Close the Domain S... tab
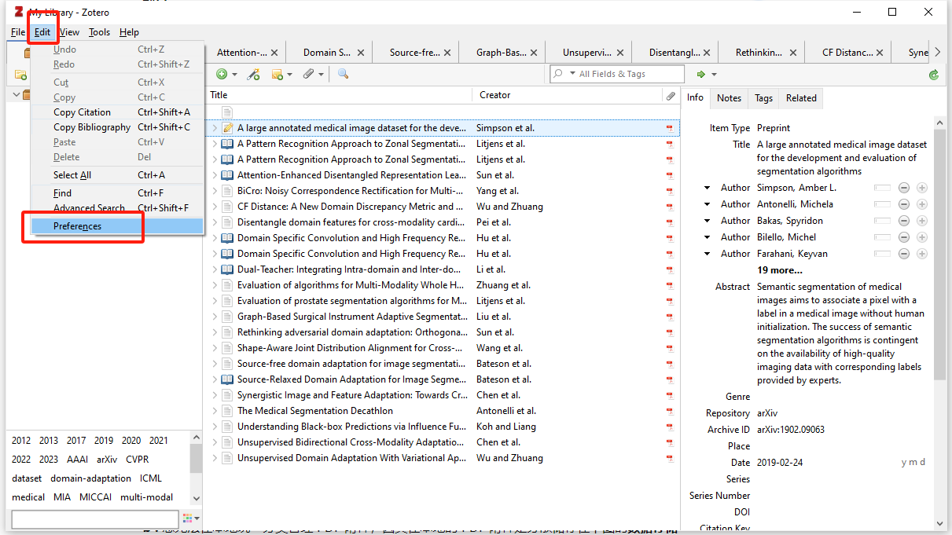 361,53
